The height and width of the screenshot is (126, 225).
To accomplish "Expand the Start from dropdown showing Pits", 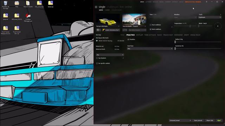I will point(150,49).
